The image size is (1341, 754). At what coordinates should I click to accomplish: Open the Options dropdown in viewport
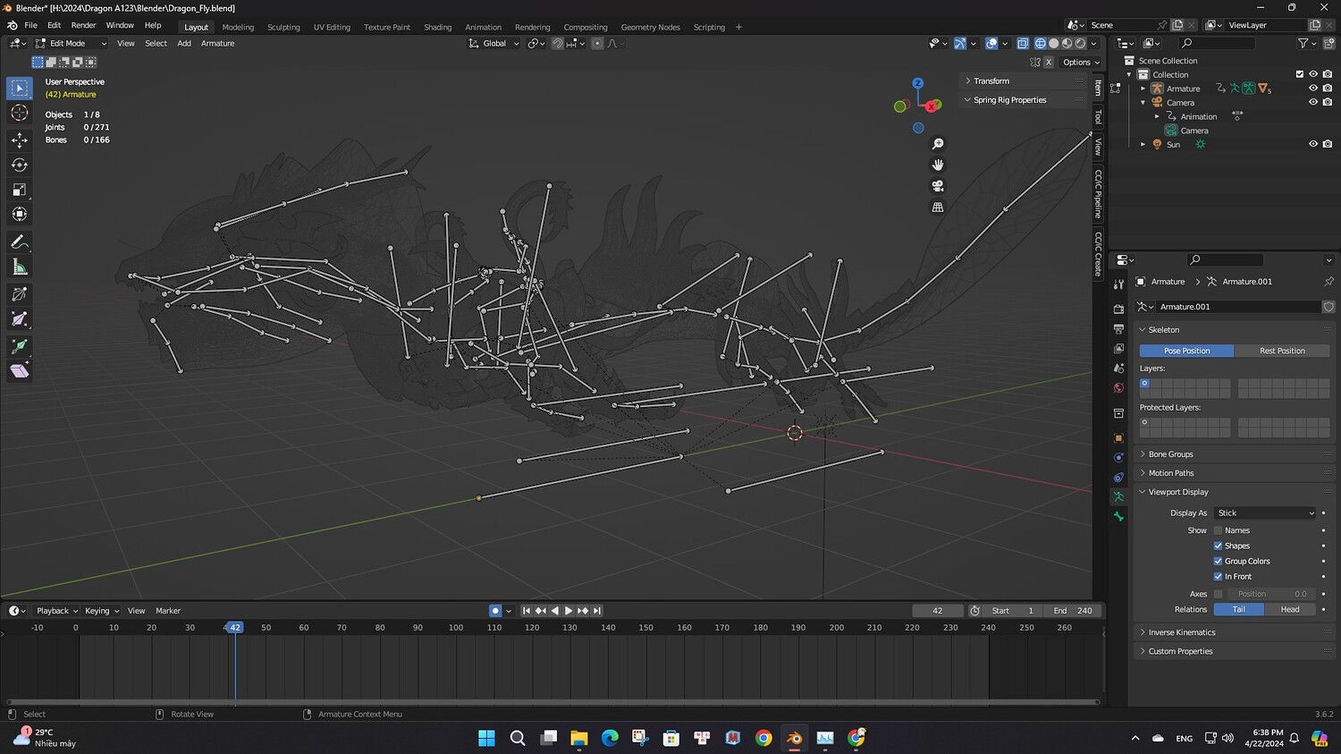coord(1081,63)
